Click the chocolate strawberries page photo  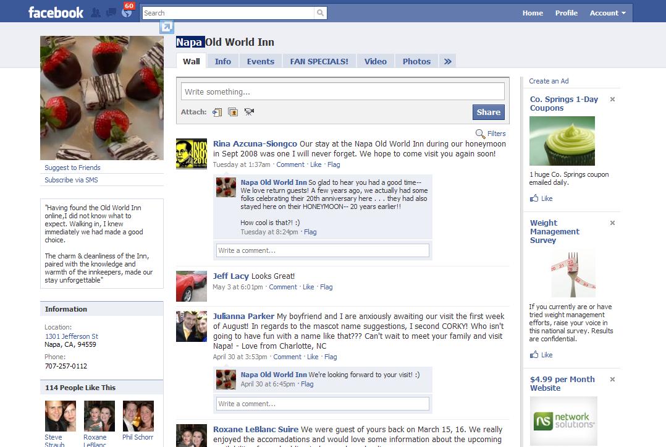point(102,98)
